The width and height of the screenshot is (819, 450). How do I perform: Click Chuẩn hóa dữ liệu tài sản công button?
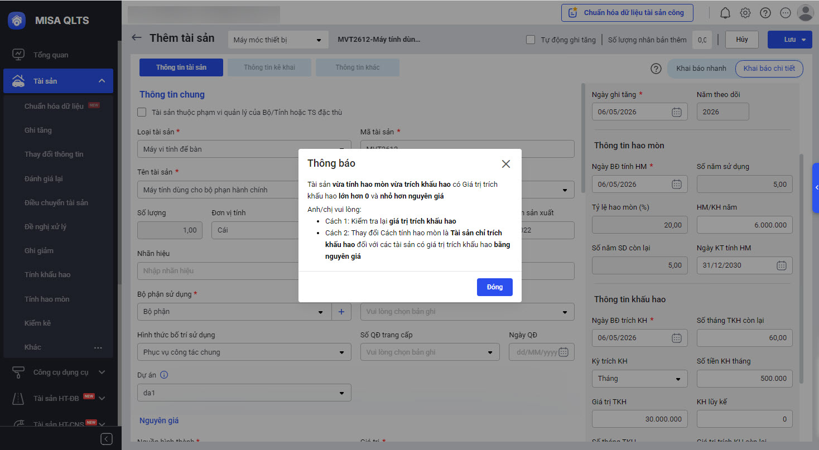click(x=627, y=13)
